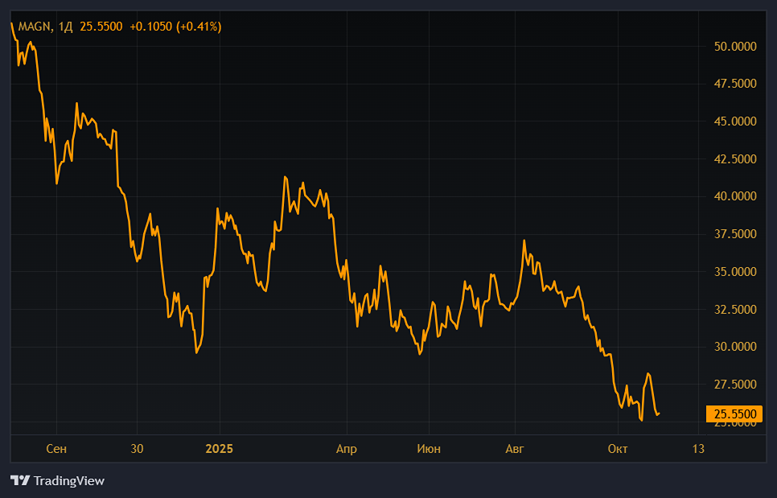The width and height of the screenshot is (777, 498).
Task: Click the Окт time axis label
Action: pyautogui.click(x=618, y=449)
